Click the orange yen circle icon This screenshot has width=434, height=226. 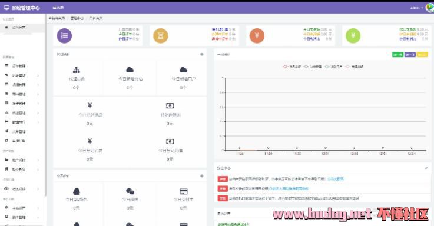(x=257, y=36)
